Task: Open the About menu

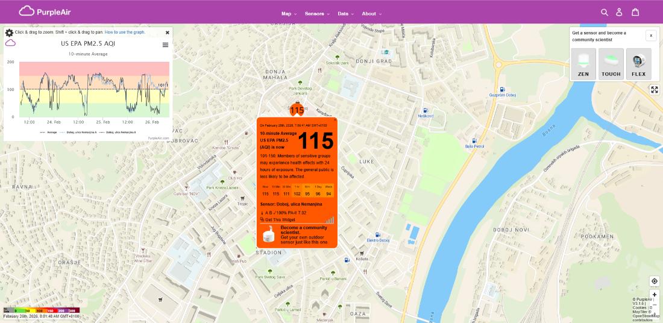Action: 371,14
